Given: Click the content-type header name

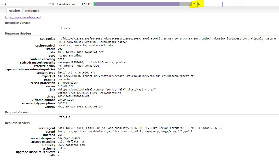Looking at the screenshot, I should [x=46, y=73].
